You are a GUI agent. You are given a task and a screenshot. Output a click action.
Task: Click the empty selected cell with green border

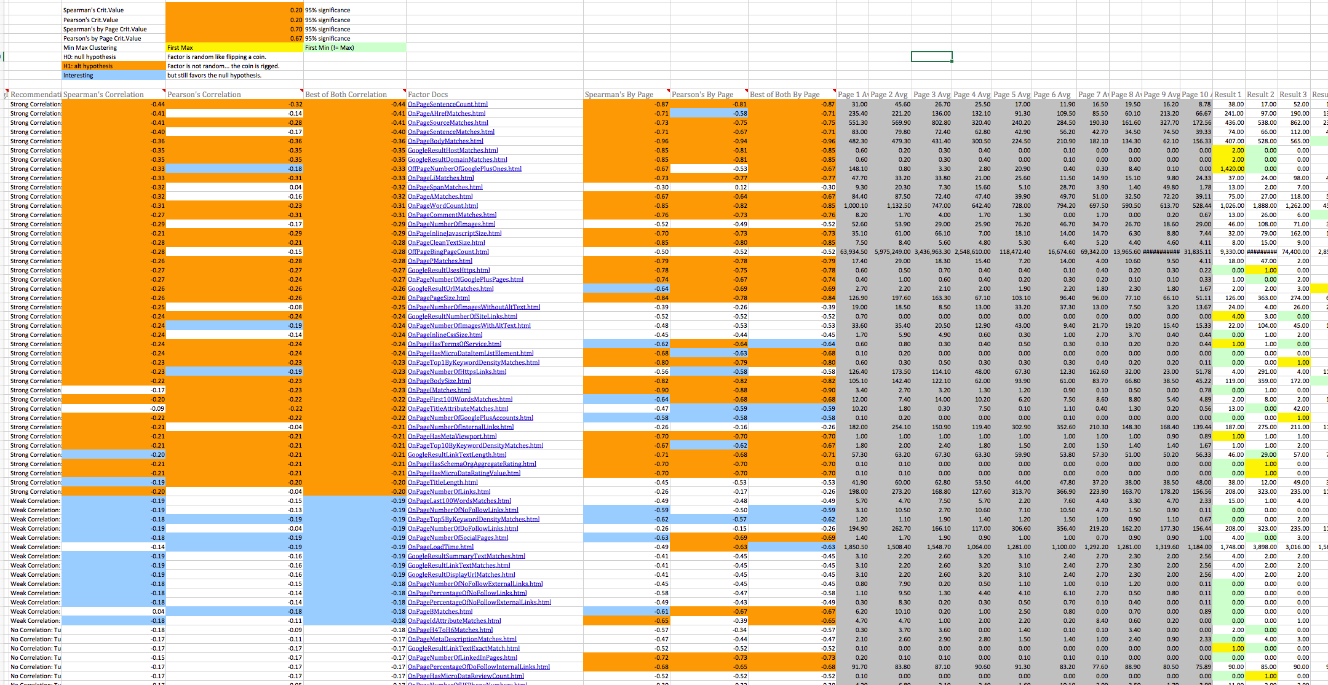[931, 57]
